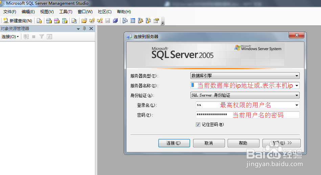Click the Open File folder icon
321x175 pixels.
[x=84, y=21]
